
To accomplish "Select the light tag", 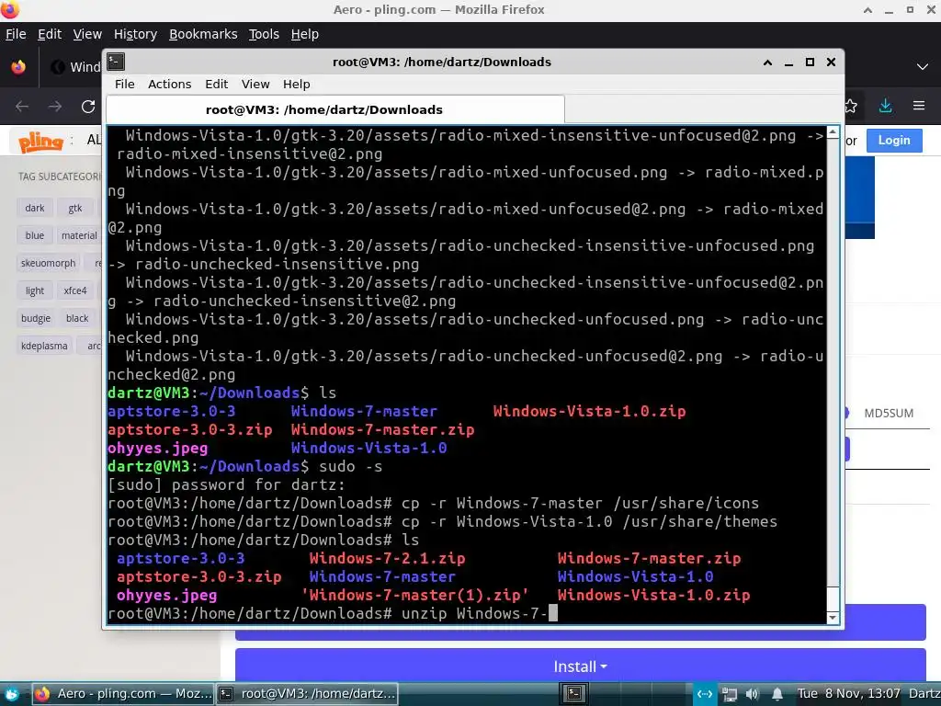I will (x=34, y=290).
